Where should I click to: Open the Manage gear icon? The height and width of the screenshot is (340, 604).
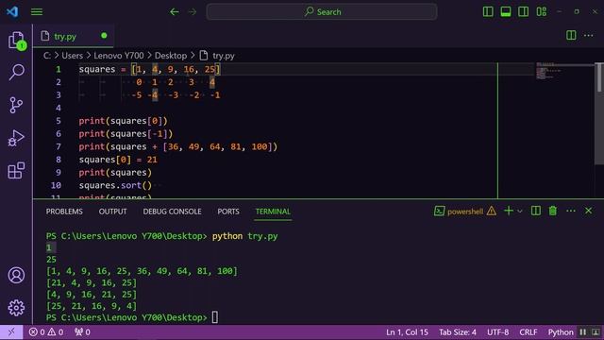click(x=16, y=308)
